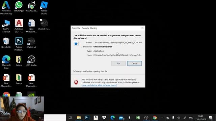Click the file path beside the Name label
Image resolution: width=216 pixels, height=121 pixels.
pos(117,43)
